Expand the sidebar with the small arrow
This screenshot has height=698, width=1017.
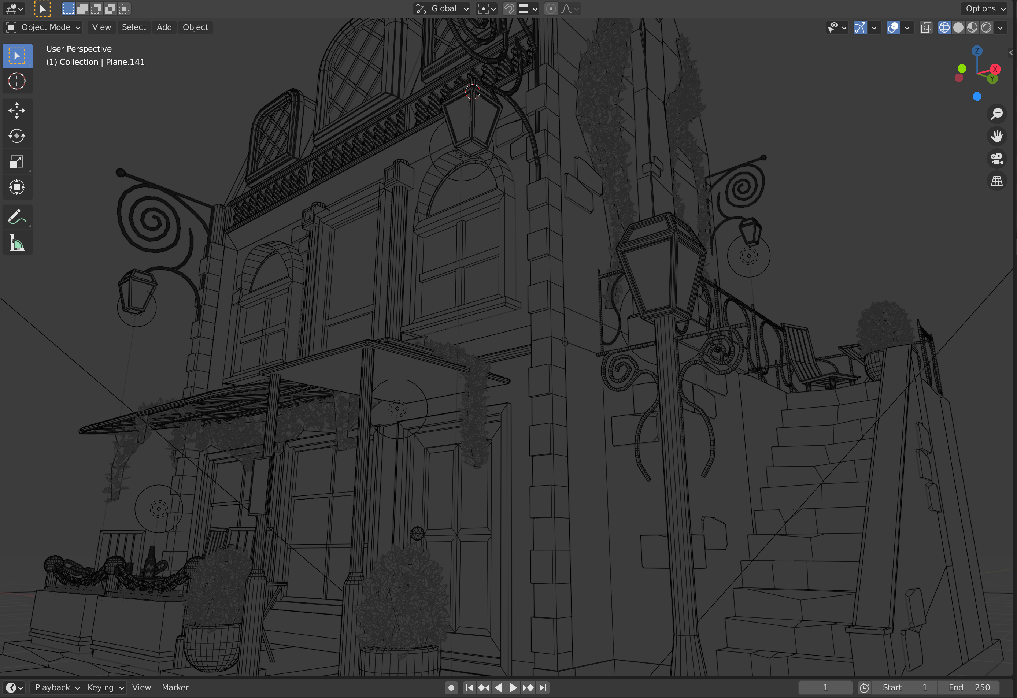tap(1011, 52)
